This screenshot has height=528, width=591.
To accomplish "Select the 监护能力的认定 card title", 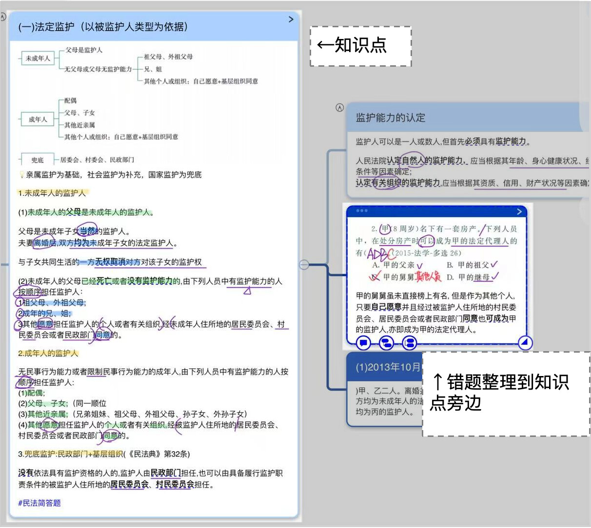I will click(x=391, y=117).
